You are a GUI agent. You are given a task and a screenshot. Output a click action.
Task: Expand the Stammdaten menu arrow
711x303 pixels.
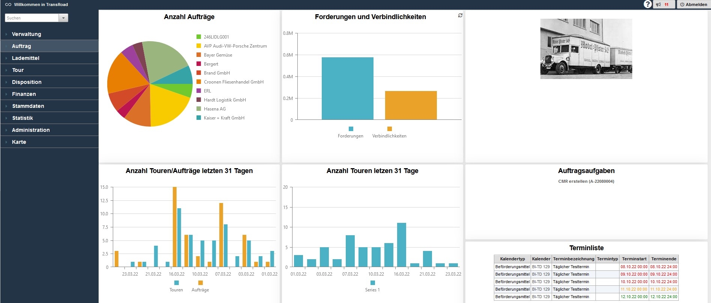click(x=6, y=106)
